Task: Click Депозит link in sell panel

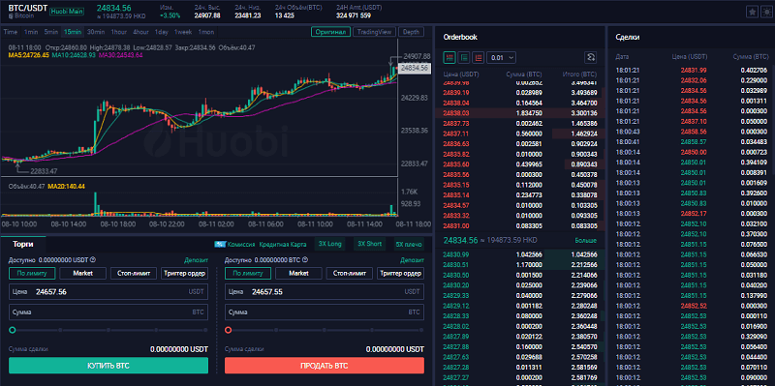Action: tap(413, 260)
